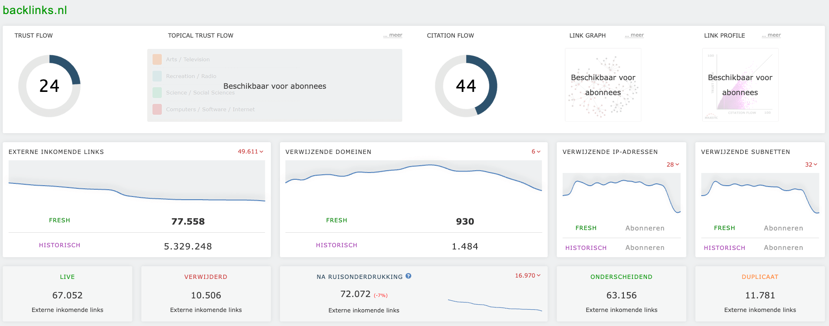The image size is (829, 326).
Task: Click the 'meer' link next to Link Profile
Action: click(x=771, y=35)
